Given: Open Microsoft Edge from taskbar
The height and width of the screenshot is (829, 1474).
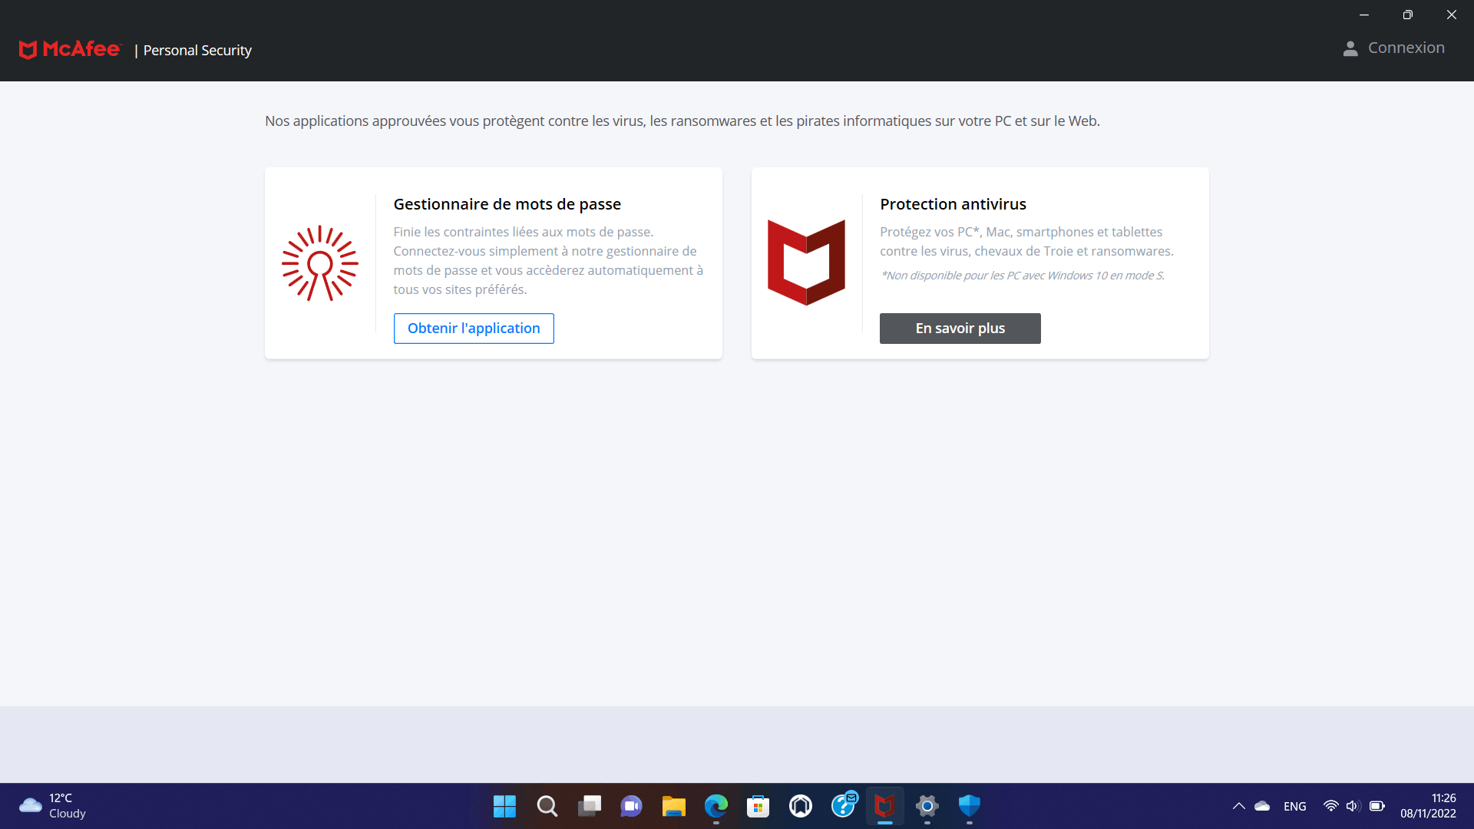Looking at the screenshot, I should pos(716,806).
